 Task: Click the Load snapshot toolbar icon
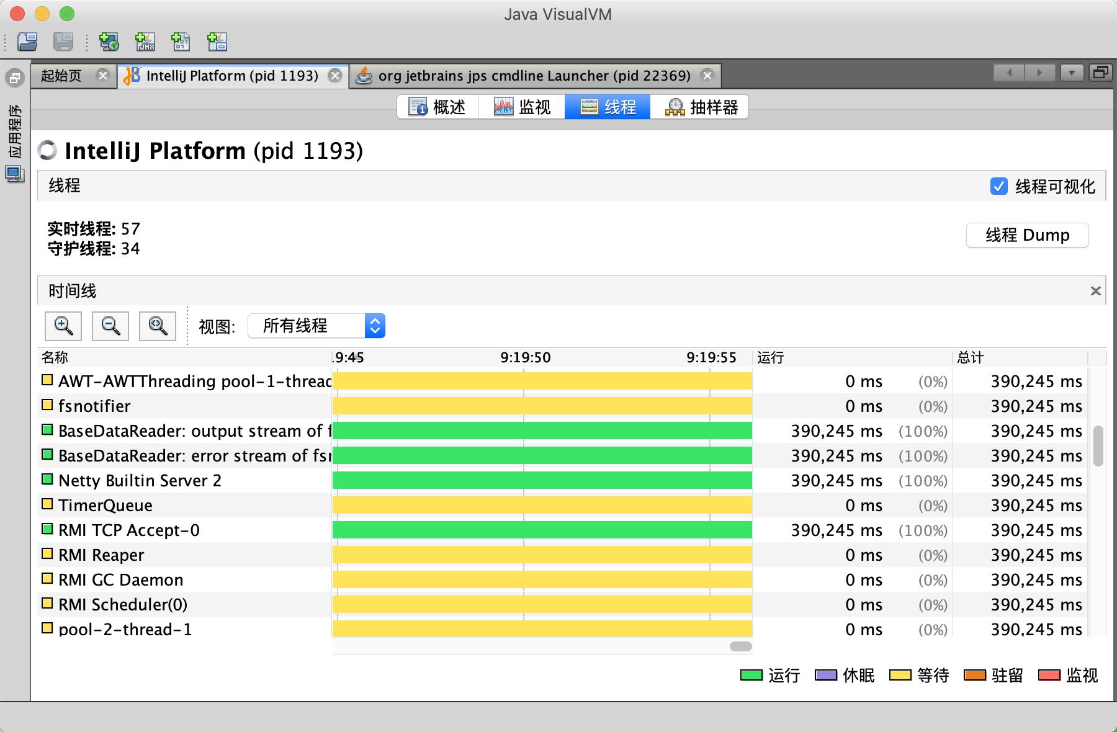27,42
